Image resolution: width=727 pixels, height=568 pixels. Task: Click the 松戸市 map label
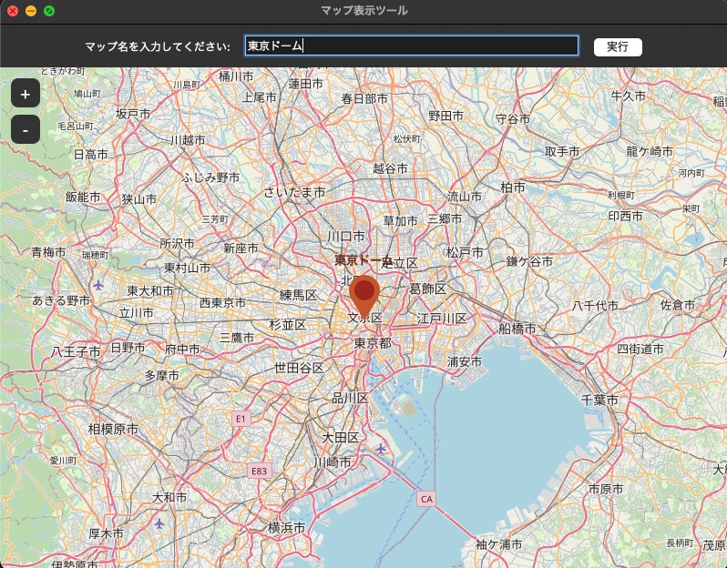coord(465,252)
